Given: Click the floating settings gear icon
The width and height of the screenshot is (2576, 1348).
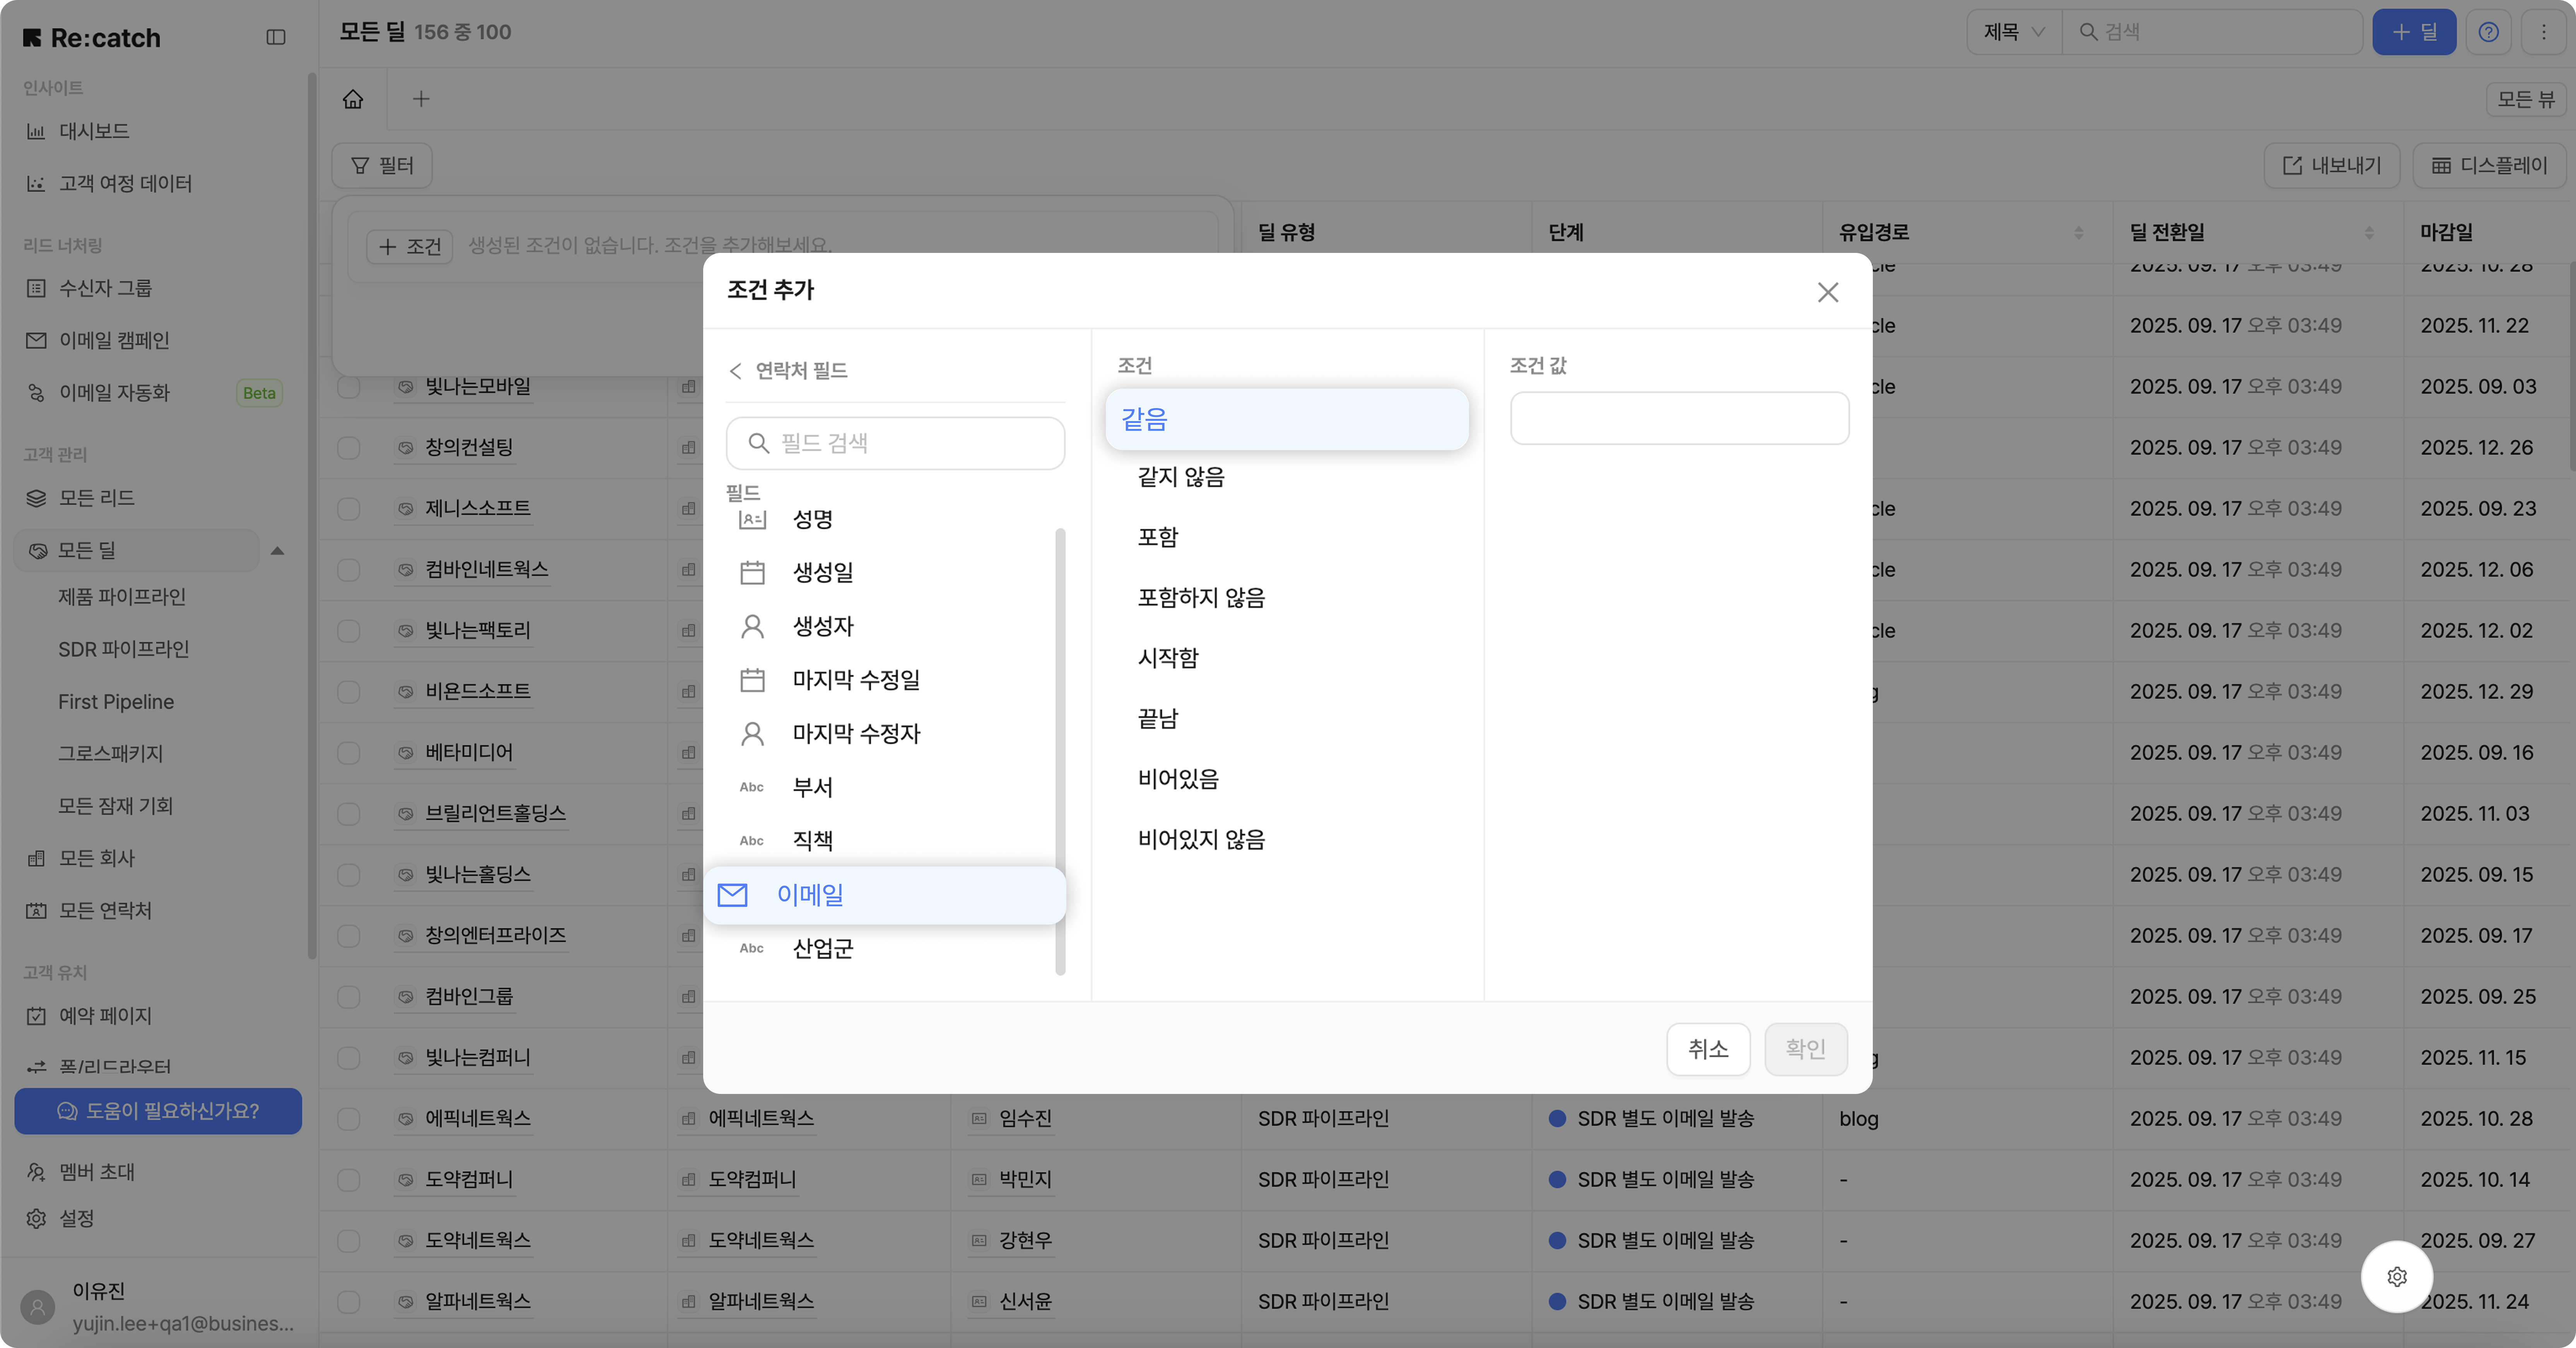Looking at the screenshot, I should pyautogui.click(x=2396, y=1276).
